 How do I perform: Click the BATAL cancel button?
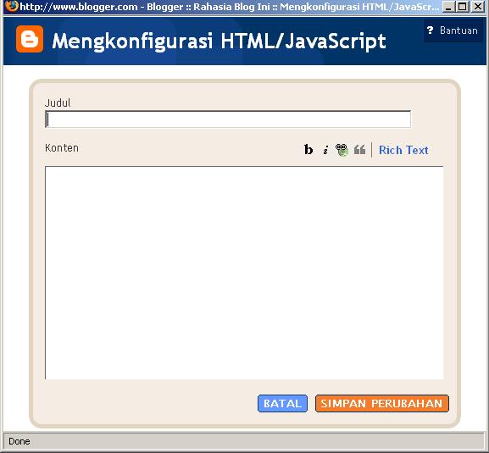[282, 403]
